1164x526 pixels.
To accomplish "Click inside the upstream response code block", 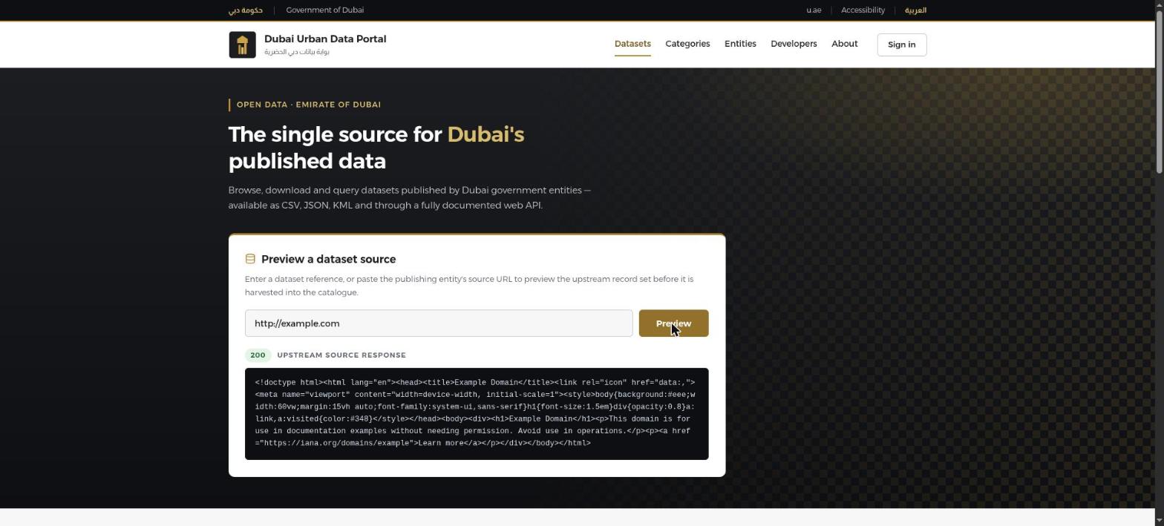I will (477, 414).
